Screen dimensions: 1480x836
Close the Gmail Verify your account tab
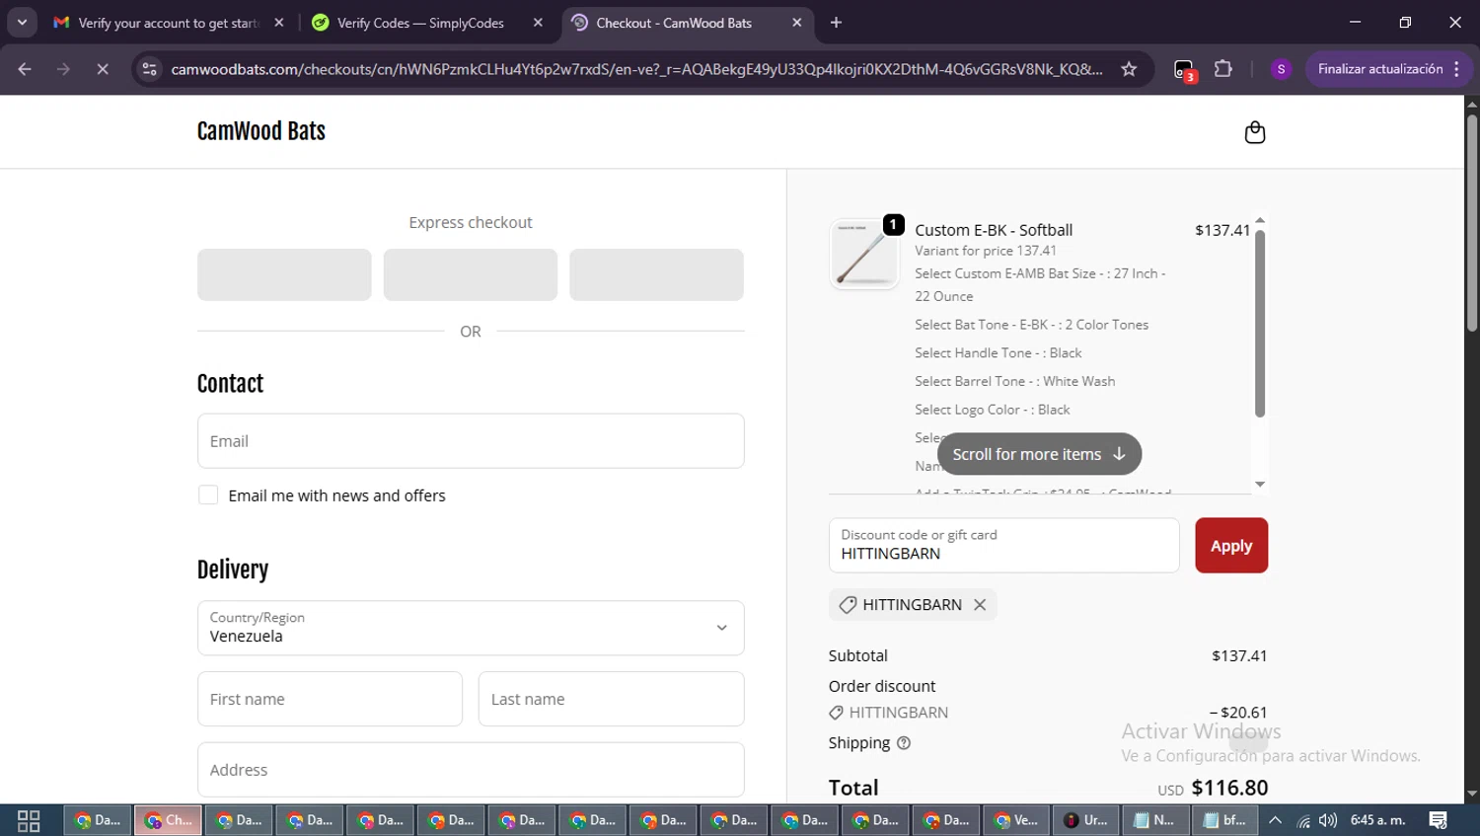(279, 23)
